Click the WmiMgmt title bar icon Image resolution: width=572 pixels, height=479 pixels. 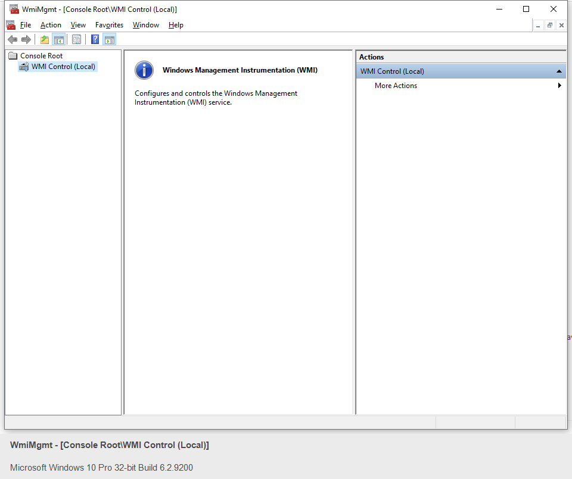[14, 9]
